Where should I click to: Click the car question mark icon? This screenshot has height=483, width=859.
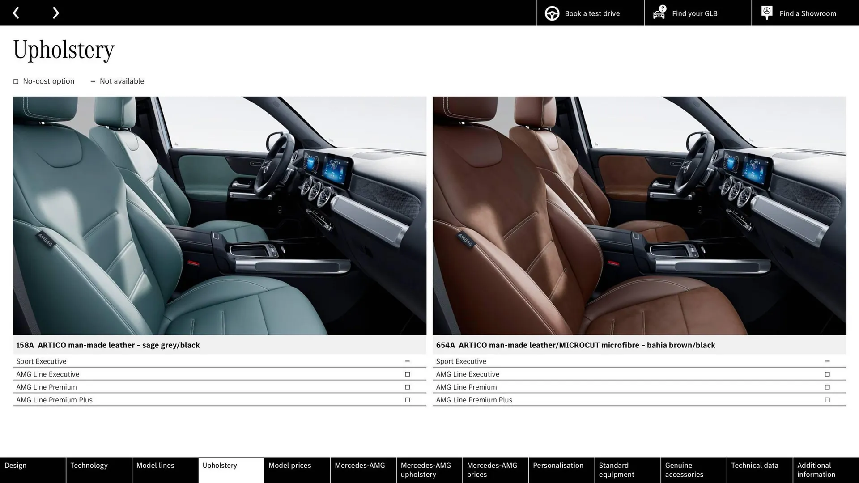[658, 13]
